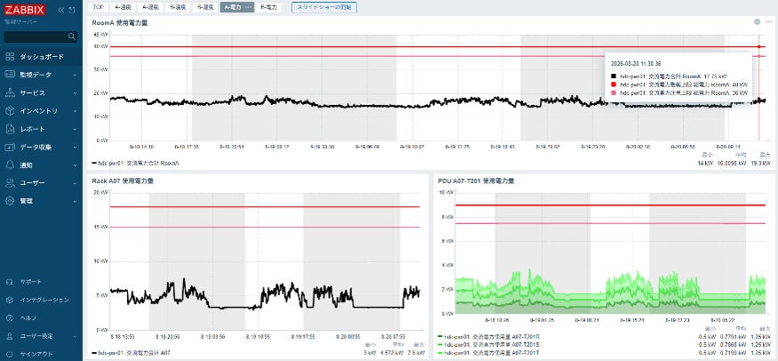
Task: Click the サポート headset link
Action: (x=41, y=282)
